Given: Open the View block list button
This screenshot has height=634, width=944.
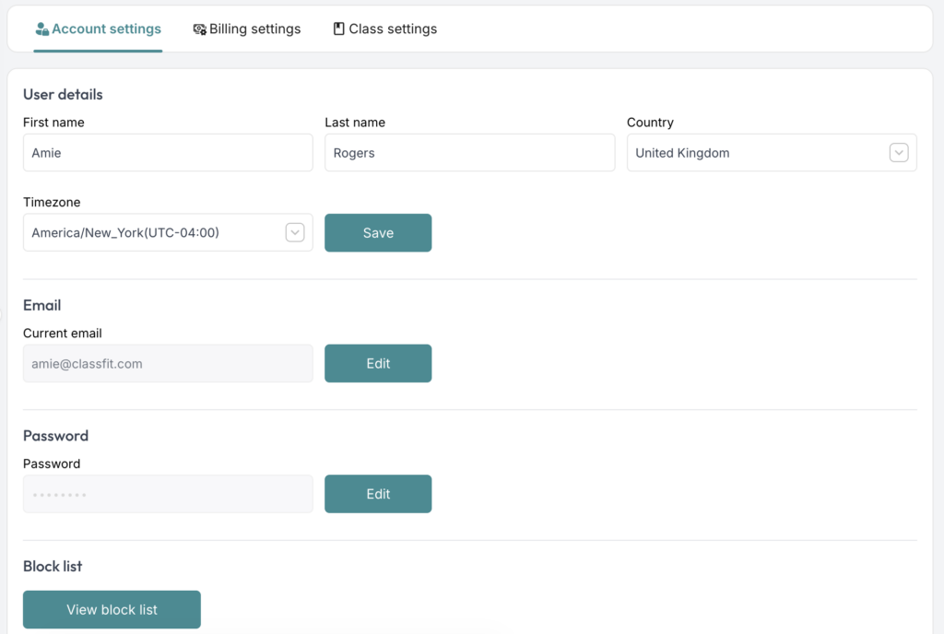Looking at the screenshot, I should pos(112,609).
